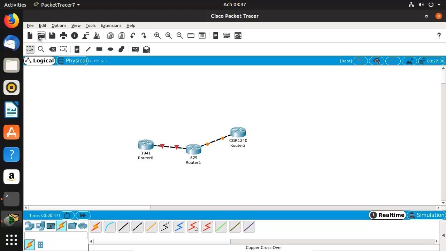446x251 pixels.
Task: Paste with the clipboard icon
Action: click(x=122, y=36)
